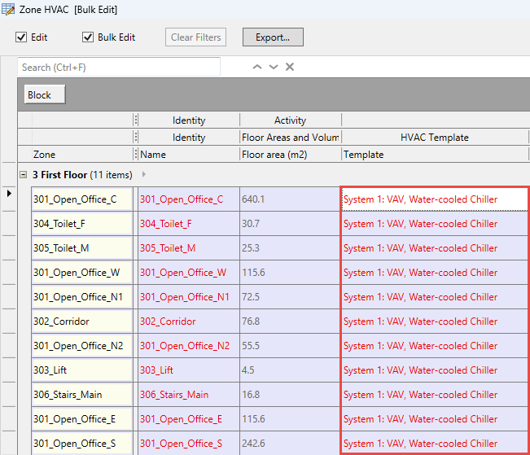
Task: Go to next search result arrow
Action: pos(274,67)
